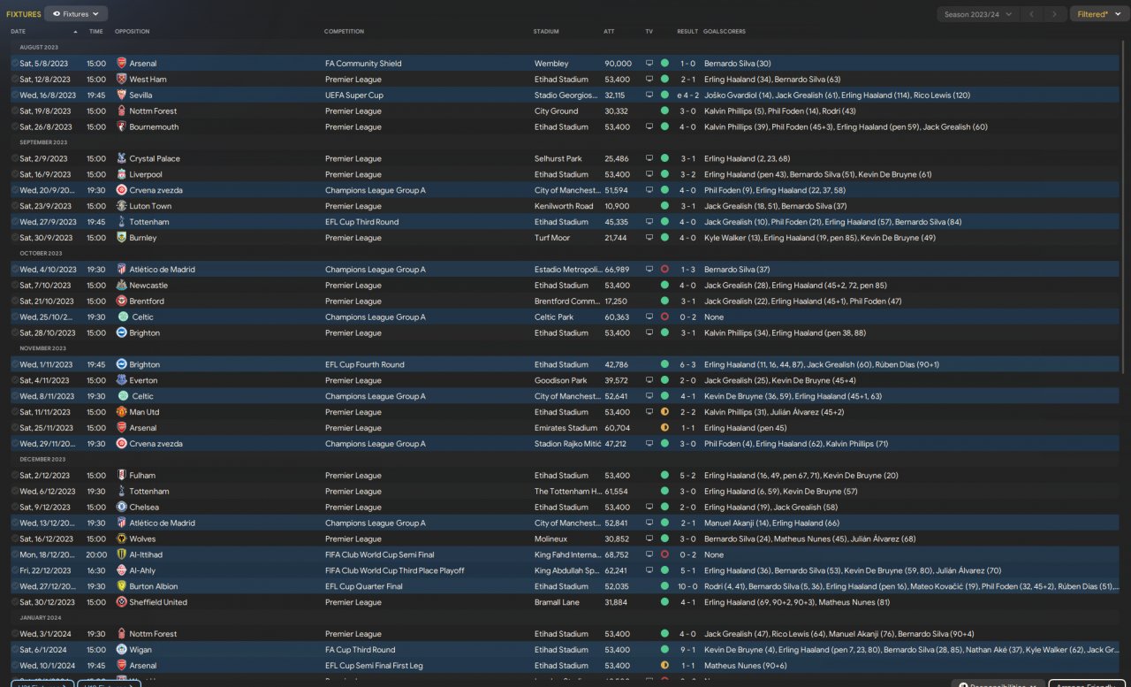The width and height of the screenshot is (1131, 687).
Task: Sort by the Att column header
Action: click(609, 32)
